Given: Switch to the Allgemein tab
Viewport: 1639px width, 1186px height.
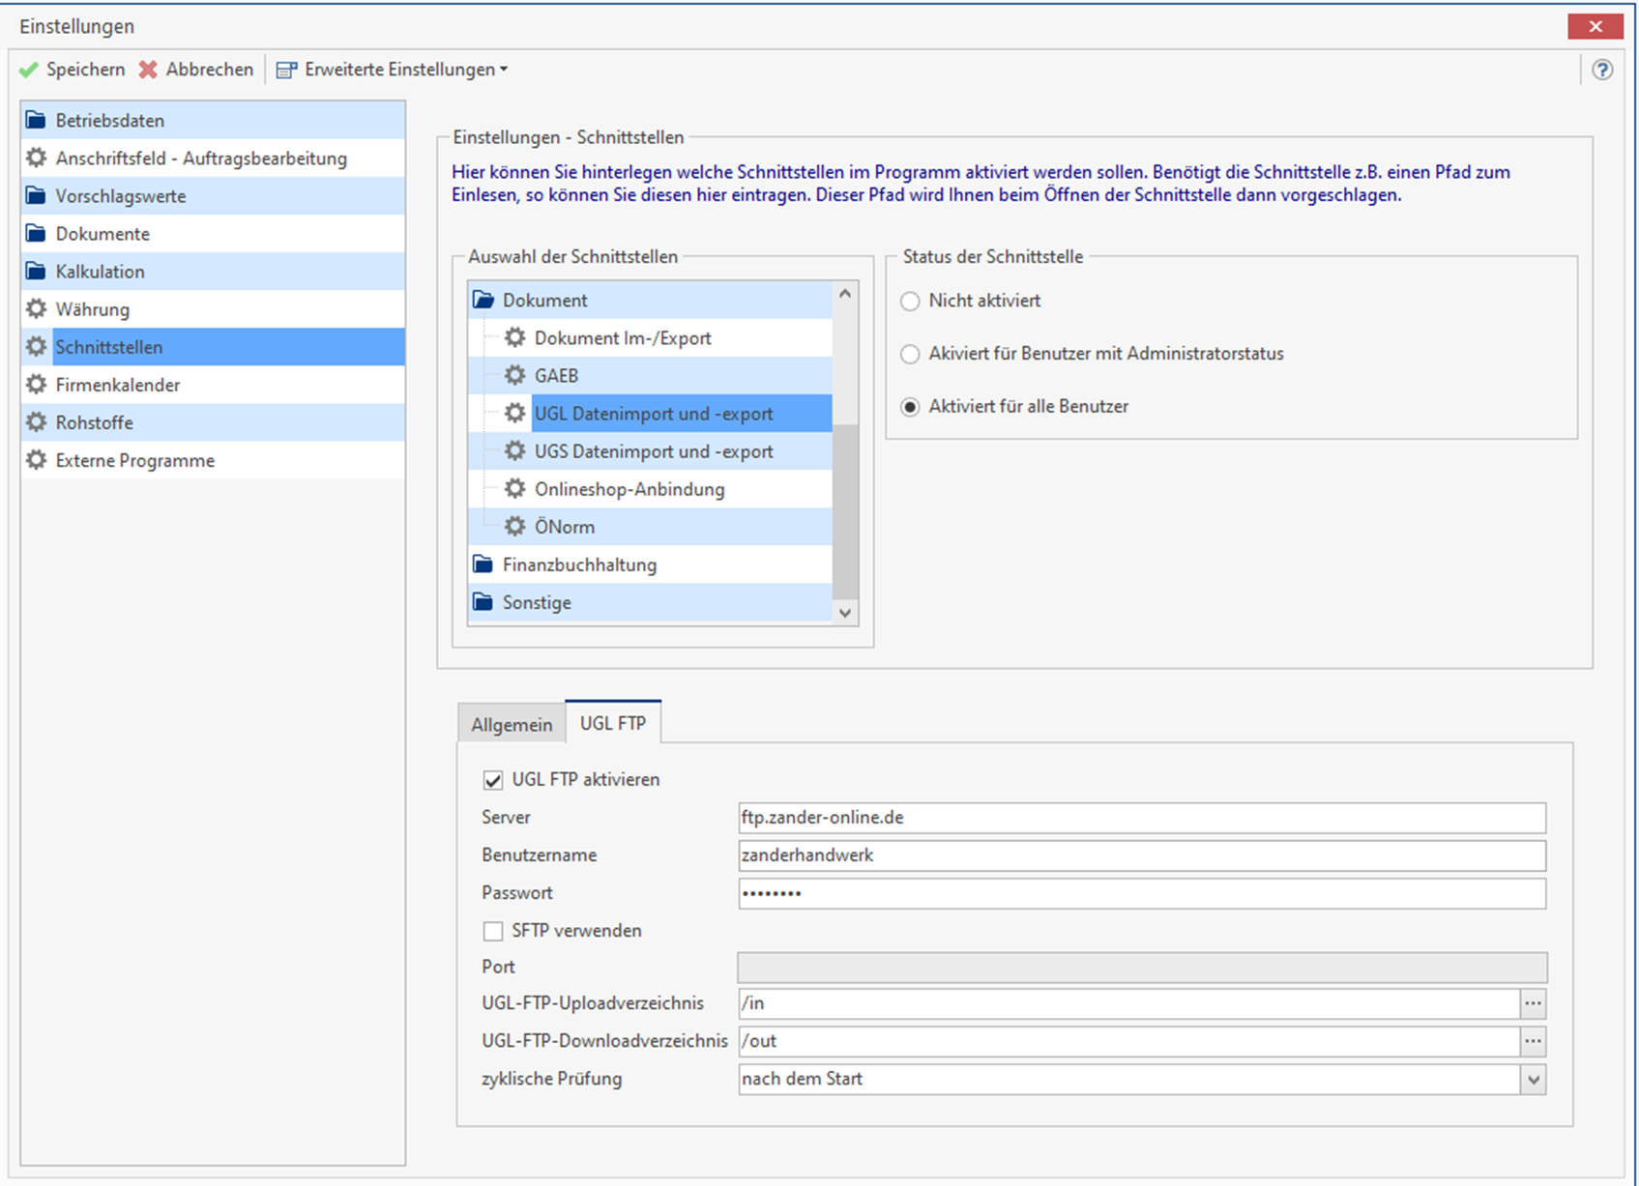Looking at the screenshot, I should point(512,724).
